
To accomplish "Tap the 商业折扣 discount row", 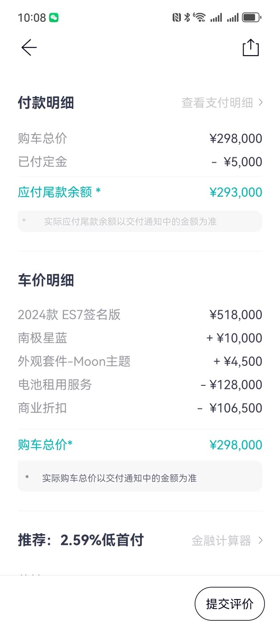I will (x=42, y=408).
